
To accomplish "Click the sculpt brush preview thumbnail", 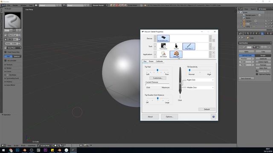I will coord(12,20).
